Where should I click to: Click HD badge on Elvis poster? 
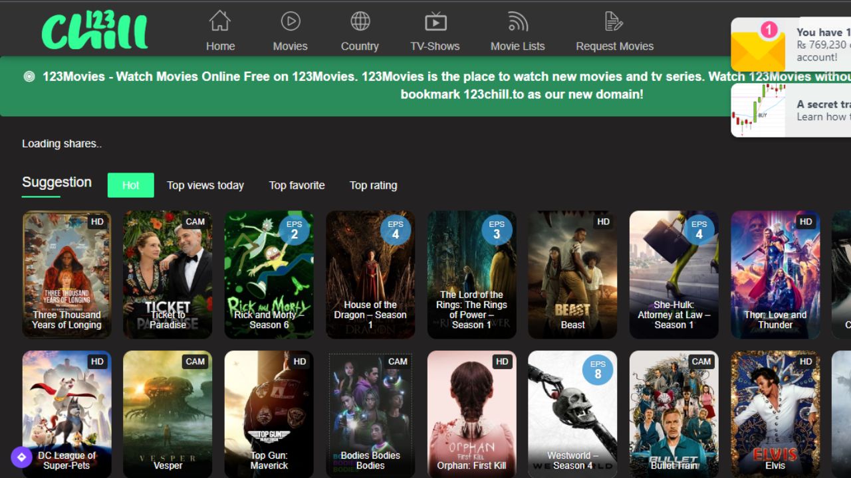click(806, 362)
